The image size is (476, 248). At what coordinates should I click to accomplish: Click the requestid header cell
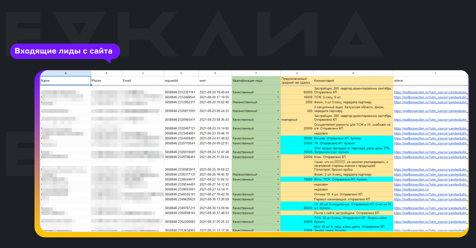coord(181,81)
